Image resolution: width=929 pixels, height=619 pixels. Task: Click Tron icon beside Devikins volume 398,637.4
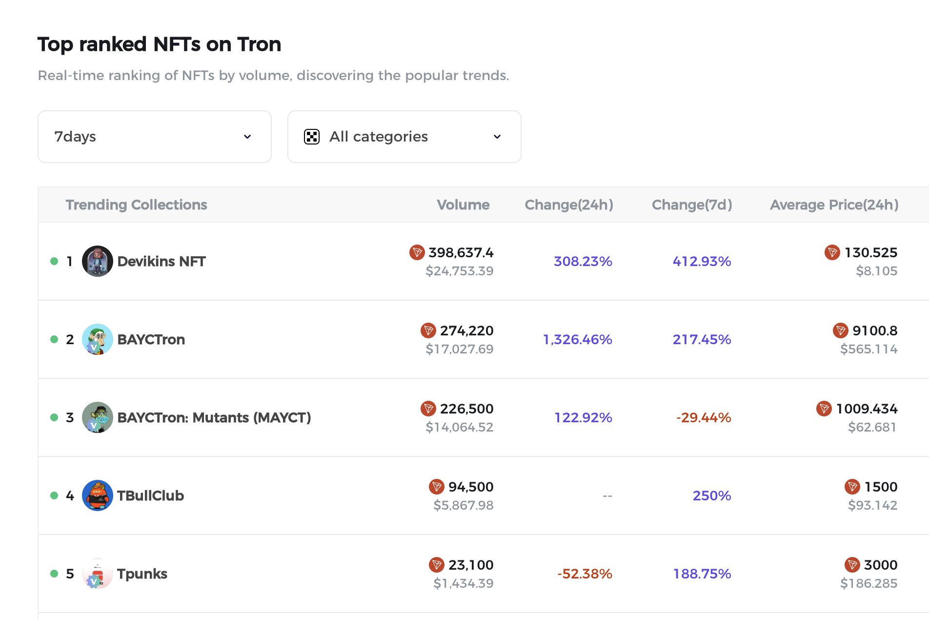coord(417,252)
